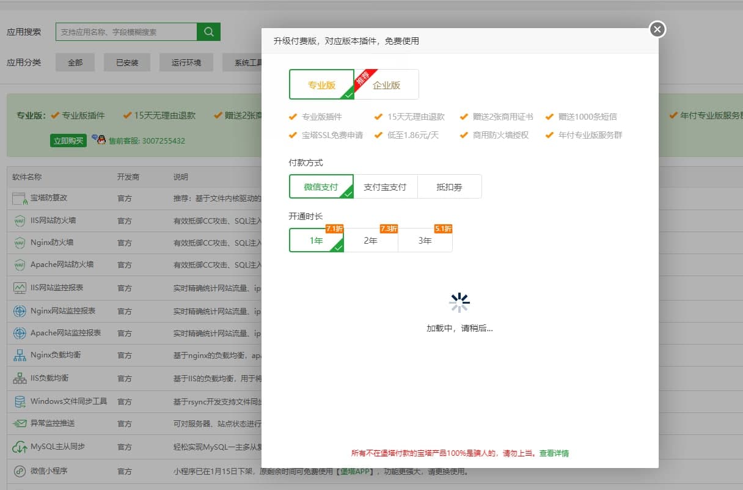This screenshot has height=490, width=743.
Task: Click the Windows文件同步工具 software name
Action: (x=69, y=401)
